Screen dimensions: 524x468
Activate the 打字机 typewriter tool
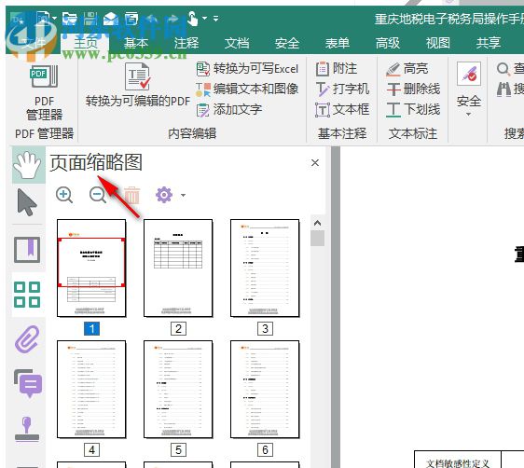(x=342, y=89)
